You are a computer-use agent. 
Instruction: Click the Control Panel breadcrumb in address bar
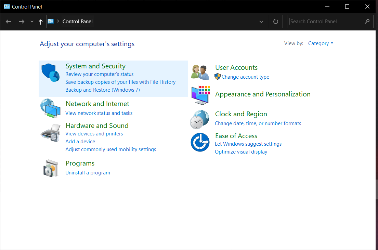coord(77,22)
